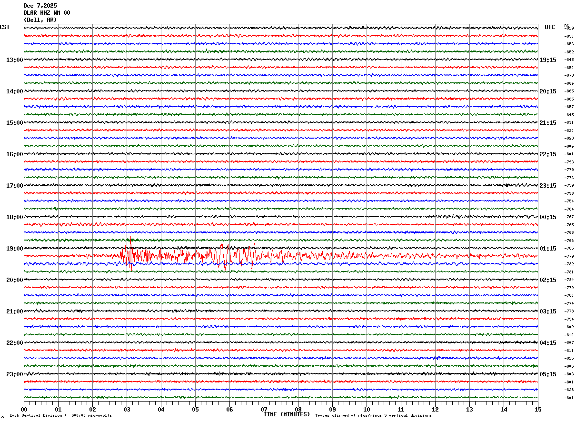The height and width of the screenshot is (422, 576).
Task: Click the 01:15 UTC time label
Action: point(547,249)
